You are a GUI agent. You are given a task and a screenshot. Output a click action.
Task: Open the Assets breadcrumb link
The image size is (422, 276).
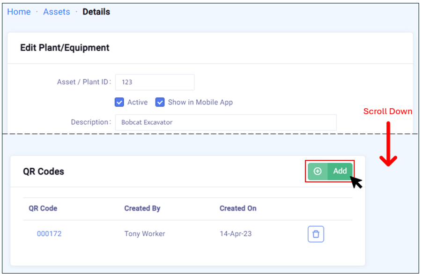56,12
